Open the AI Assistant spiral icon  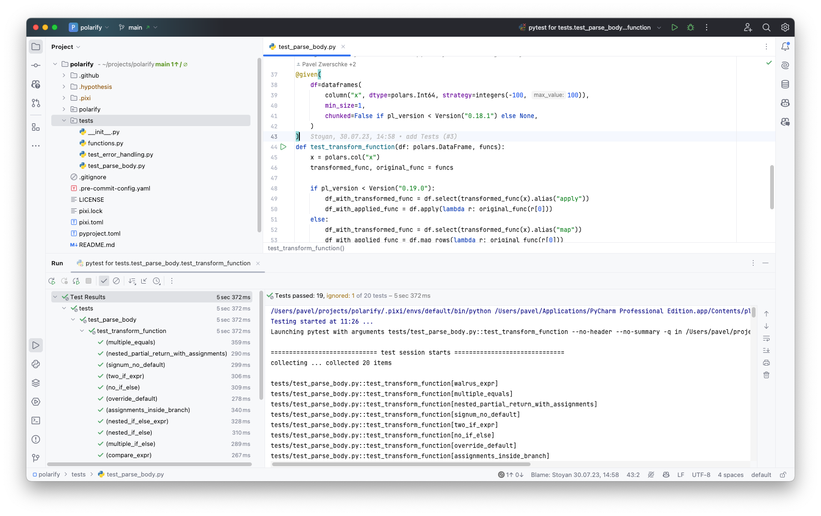click(785, 65)
